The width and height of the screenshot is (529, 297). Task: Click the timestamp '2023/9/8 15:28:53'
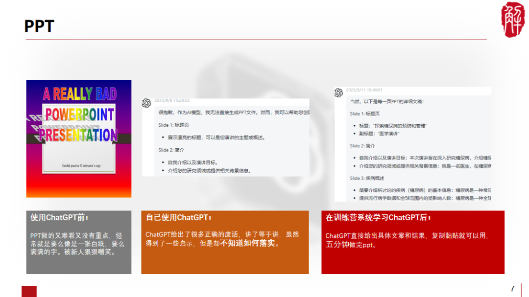click(x=172, y=100)
